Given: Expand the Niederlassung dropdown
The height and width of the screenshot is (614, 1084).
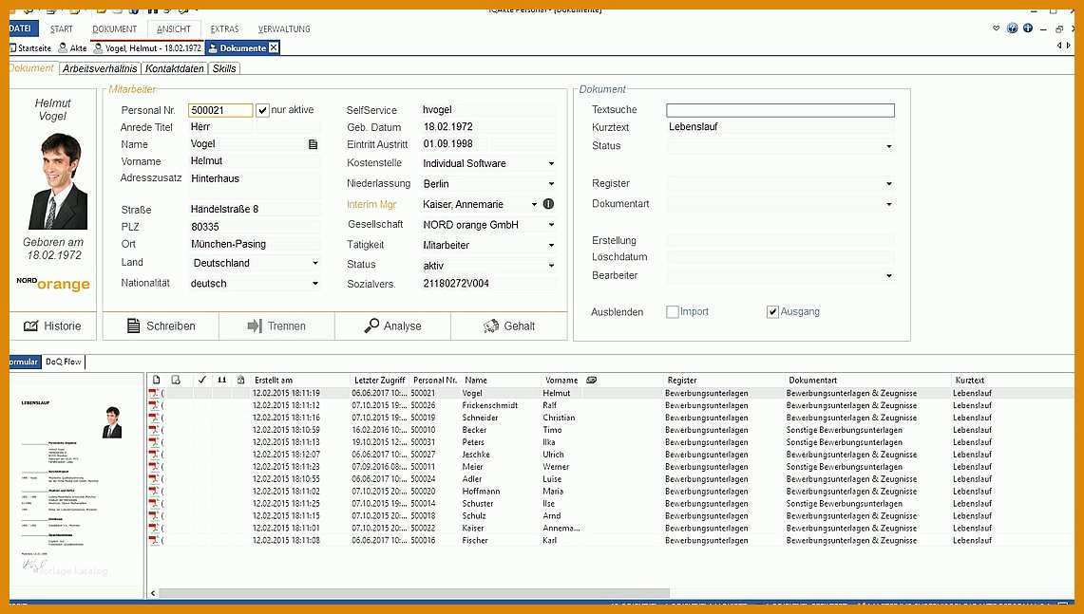Looking at the screenshot, I should coord(552,184).
